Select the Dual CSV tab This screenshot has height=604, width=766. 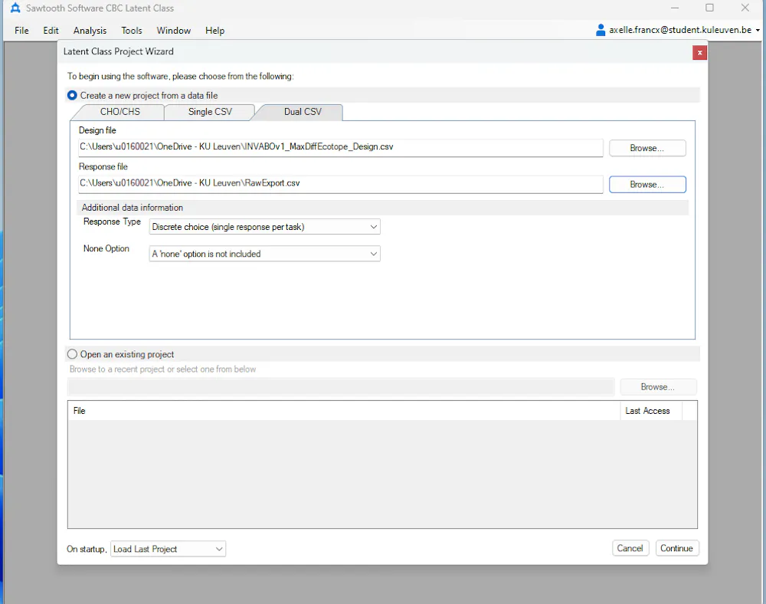303,112
